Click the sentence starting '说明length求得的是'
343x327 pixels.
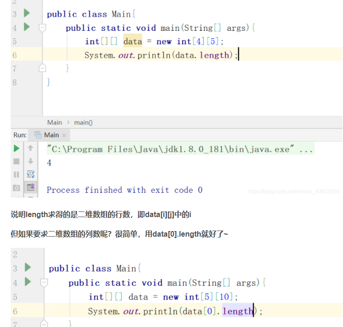[101, 214]
